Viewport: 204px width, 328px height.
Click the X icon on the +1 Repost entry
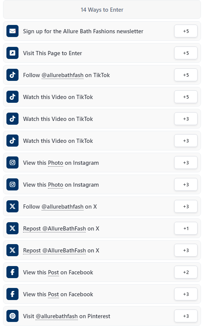[12, 228]
